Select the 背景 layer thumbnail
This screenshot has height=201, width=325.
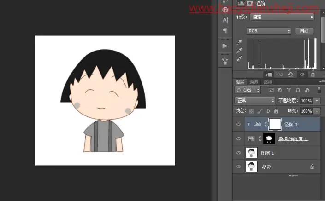tap(251, 167)
